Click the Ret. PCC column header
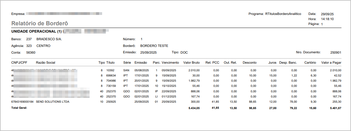The height and width of the screenshot is (131, 351). pos(212,62)
